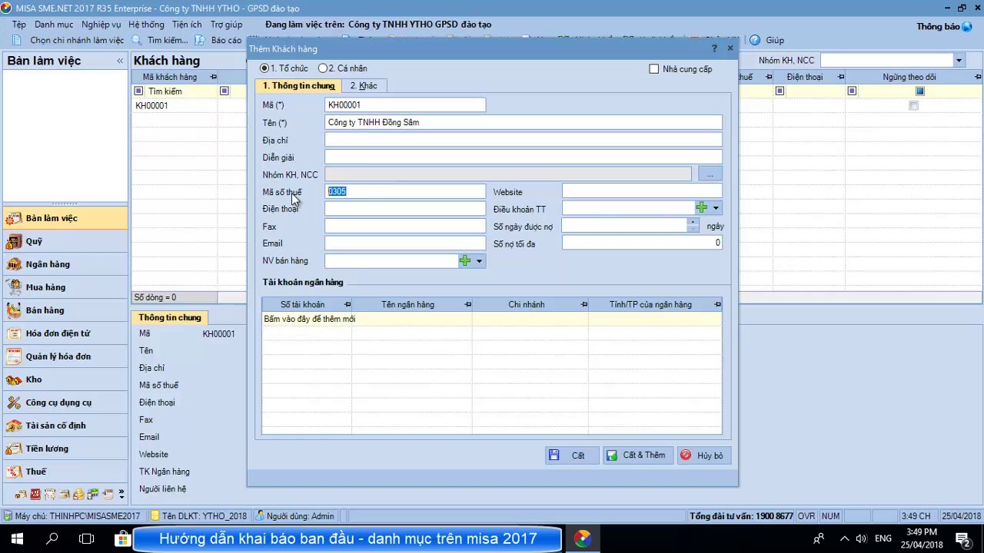Open the Hệ thống menu
984x553 pixels.
[146, 25]
